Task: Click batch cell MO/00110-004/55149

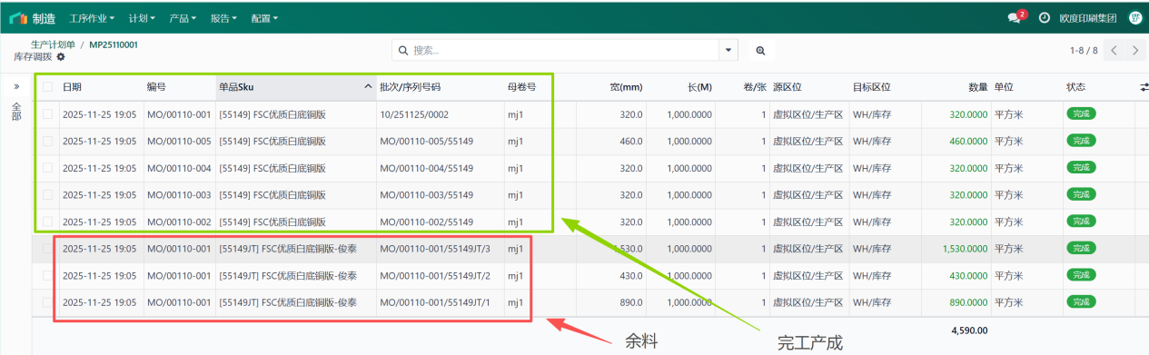Action: click(426, 168)
